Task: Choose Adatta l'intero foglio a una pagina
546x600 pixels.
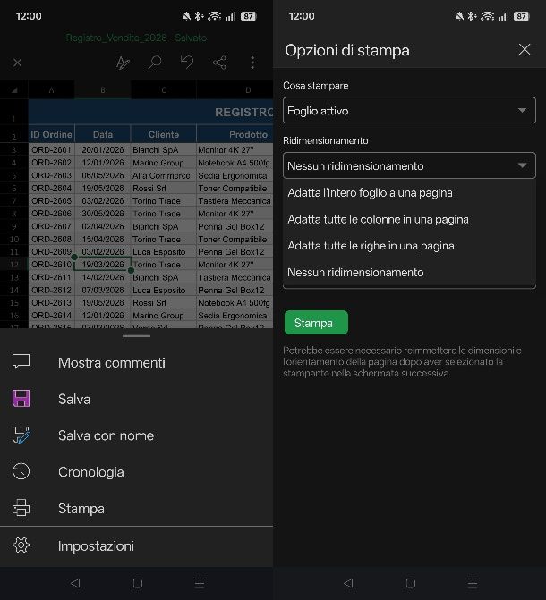Action: 409,192
